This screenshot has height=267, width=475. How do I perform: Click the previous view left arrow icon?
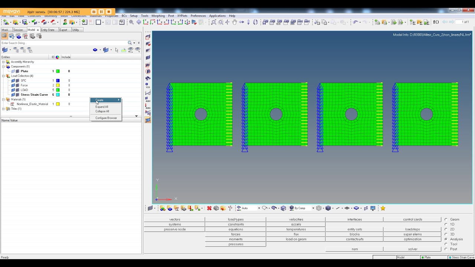tap(139, 22)
